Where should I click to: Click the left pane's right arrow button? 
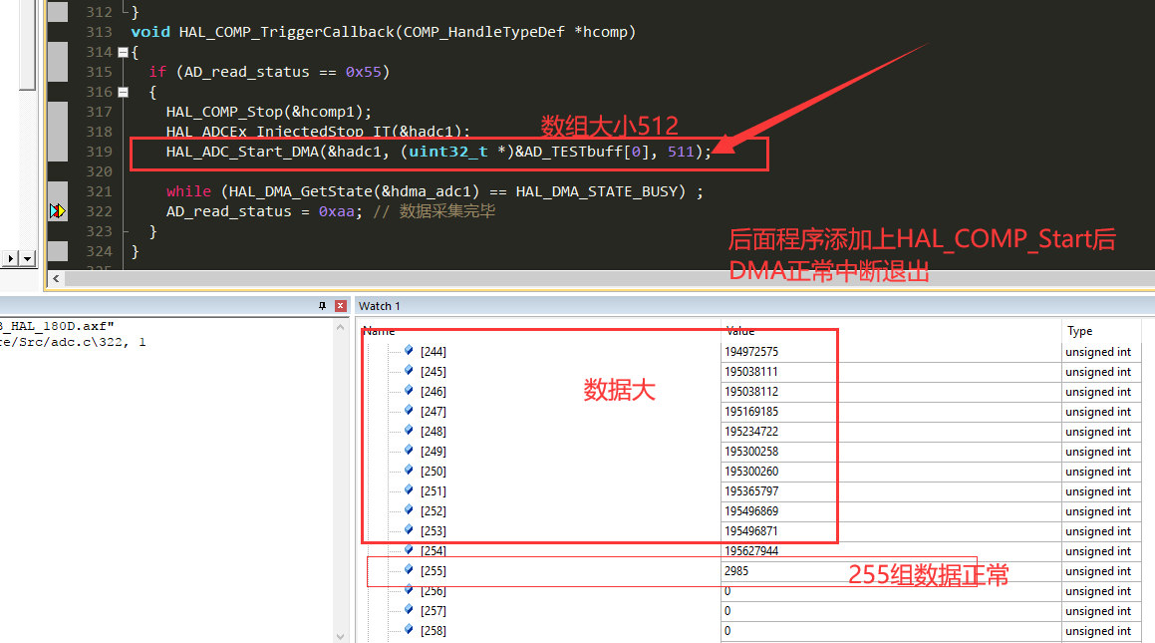click(x=10, y=258)
